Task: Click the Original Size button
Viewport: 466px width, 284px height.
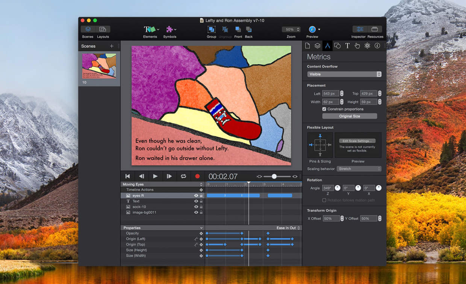Action: click(x=349, y=116)
